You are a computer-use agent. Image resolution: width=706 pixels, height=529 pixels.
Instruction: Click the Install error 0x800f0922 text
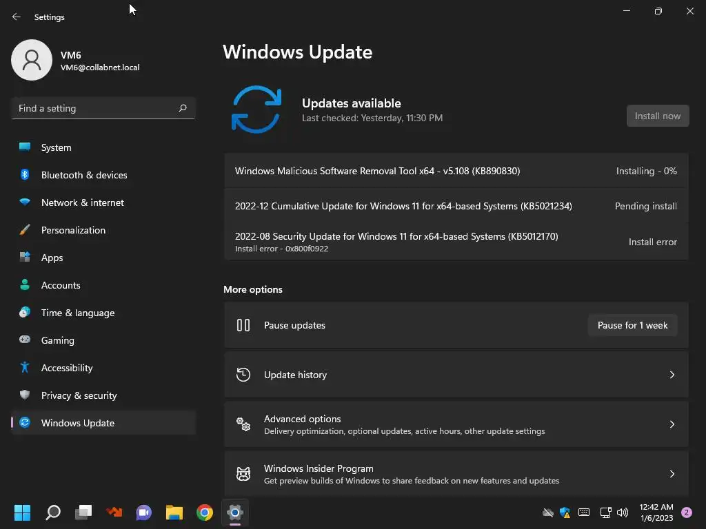pyautogui.click(x=281, y=248)
